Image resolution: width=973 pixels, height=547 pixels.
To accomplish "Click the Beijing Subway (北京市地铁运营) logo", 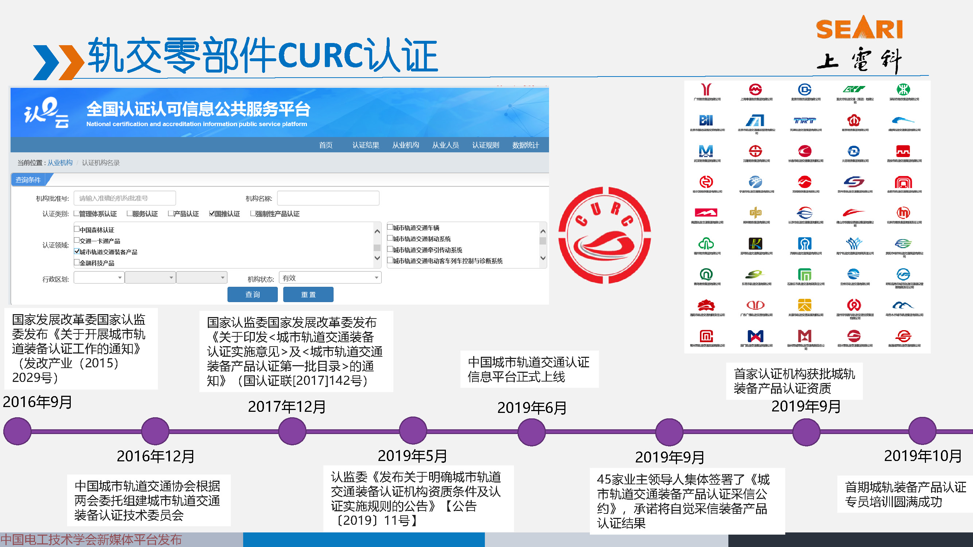I will click(805, 90).
